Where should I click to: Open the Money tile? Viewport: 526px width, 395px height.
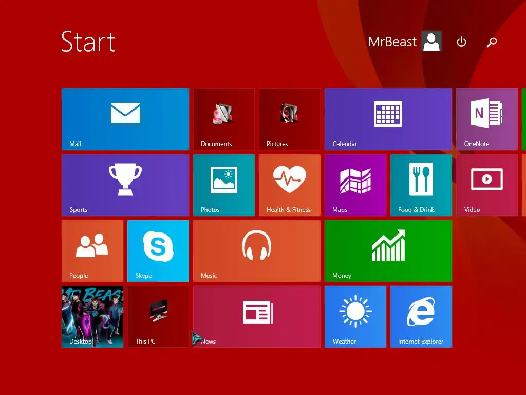pyautogui.click(x=388, y=251)
